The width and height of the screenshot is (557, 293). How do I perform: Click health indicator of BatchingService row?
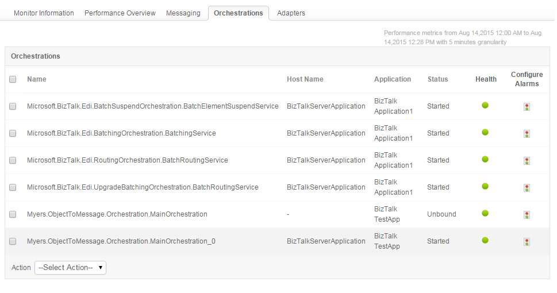[x=485, y=133]
